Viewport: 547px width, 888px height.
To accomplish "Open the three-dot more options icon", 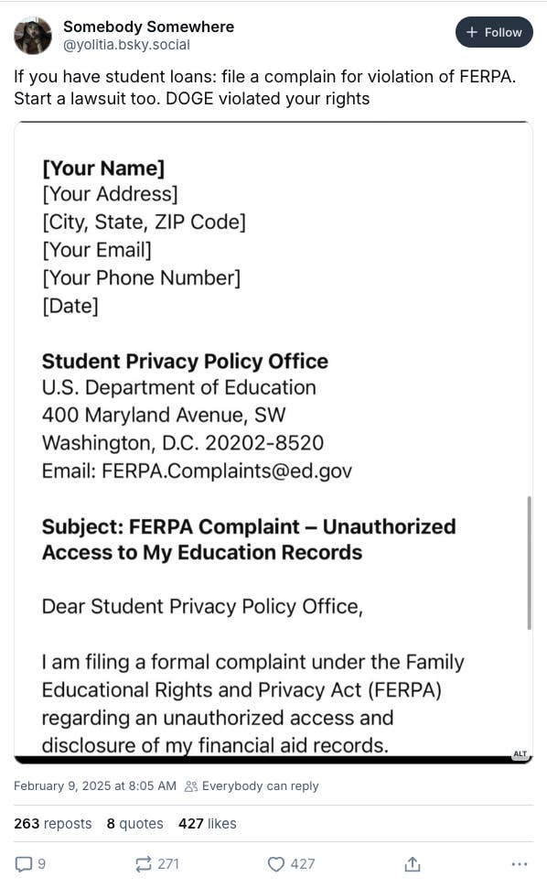I will 520,863.
